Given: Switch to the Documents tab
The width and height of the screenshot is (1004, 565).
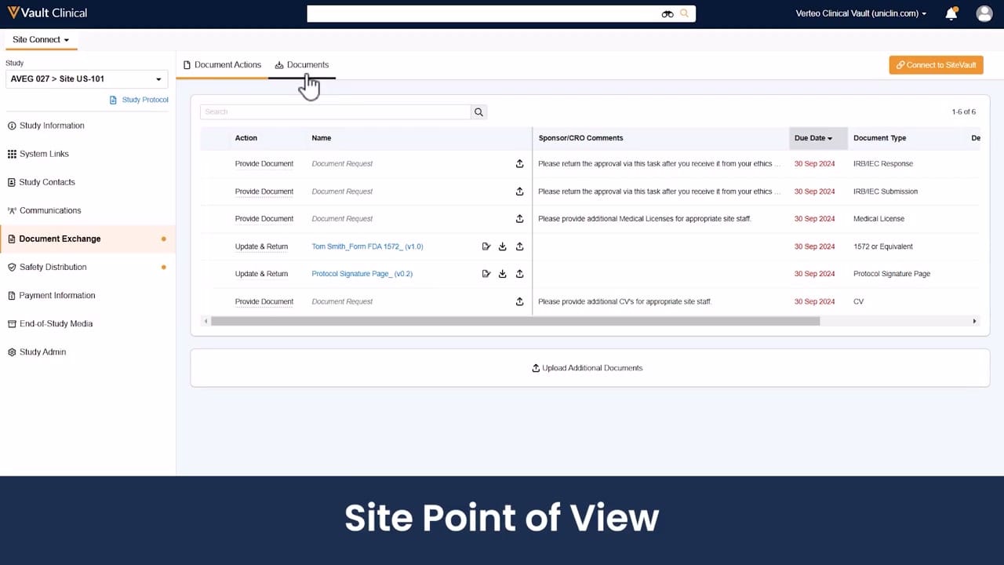Looking at the screenshot, I should (302, 65).
